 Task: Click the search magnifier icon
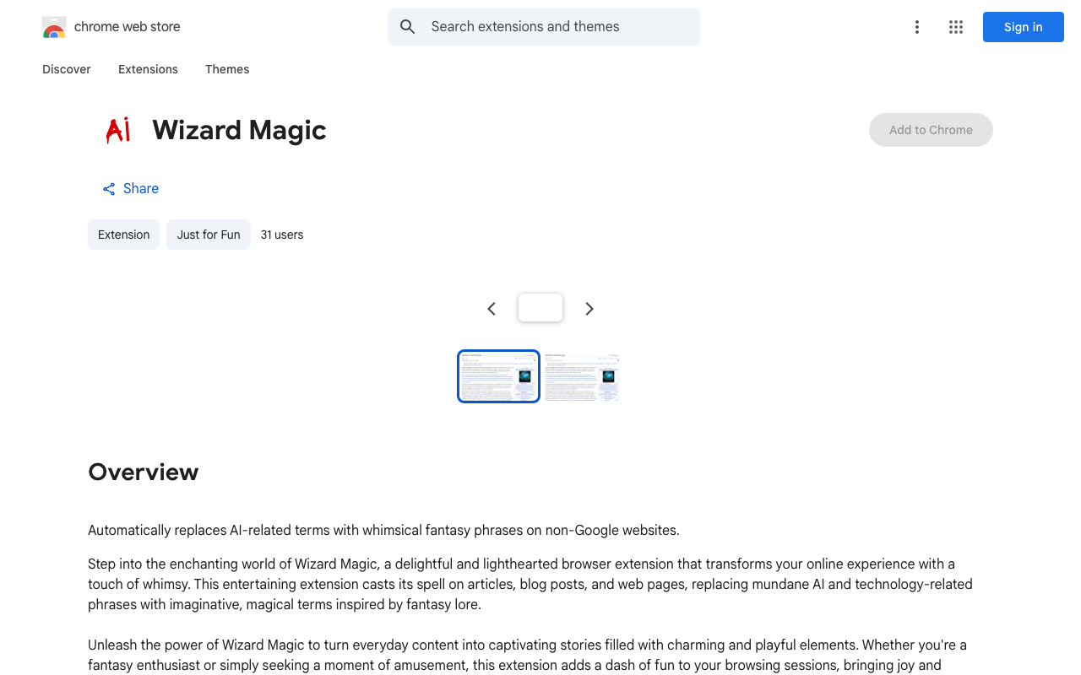point(408,27)
